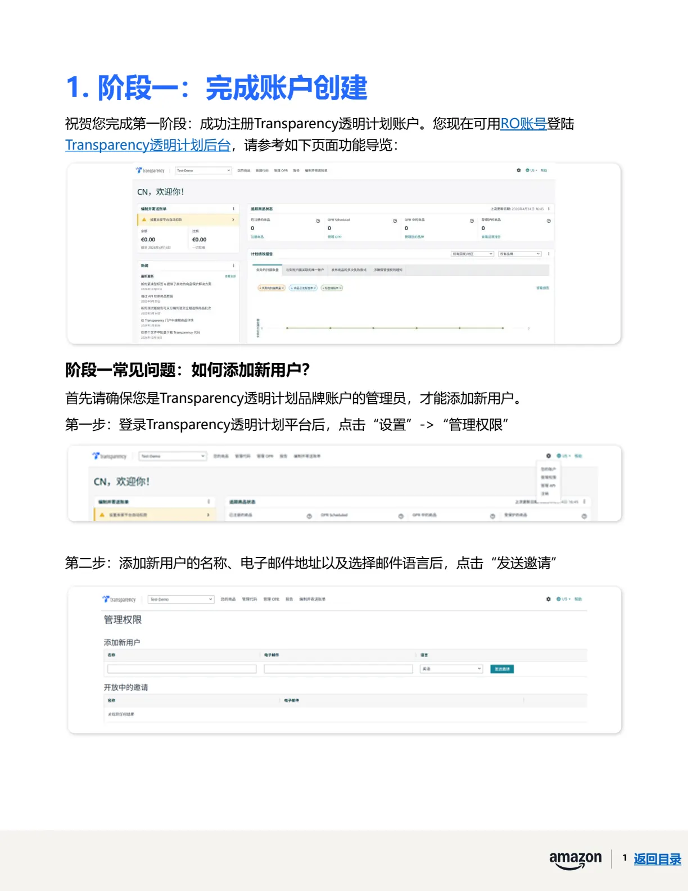
Task: Click 帮助 in the 管理权限 screenshot
Action: (578, 599)
